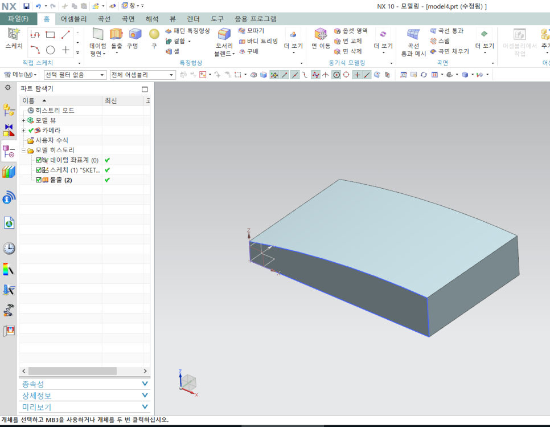This screenshot has width=550, height=427.
Task: Open the 결합 (Unite) tool
Action: 178,41
